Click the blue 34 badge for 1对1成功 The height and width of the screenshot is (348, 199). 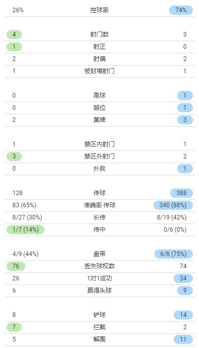[183, 278]
